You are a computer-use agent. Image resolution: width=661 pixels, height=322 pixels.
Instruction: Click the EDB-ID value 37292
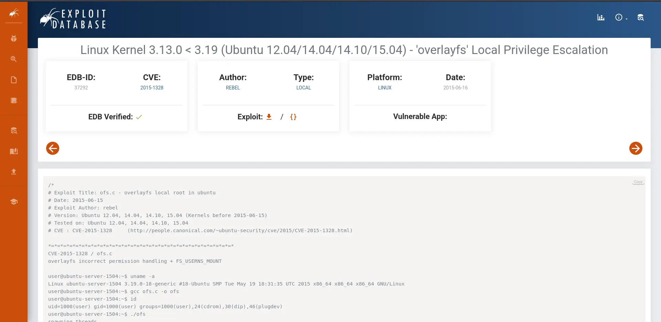(81, 88)
